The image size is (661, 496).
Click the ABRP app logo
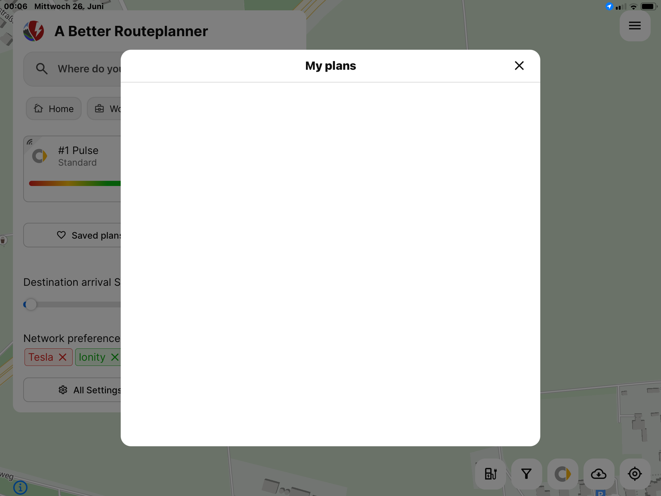(34, 31)
